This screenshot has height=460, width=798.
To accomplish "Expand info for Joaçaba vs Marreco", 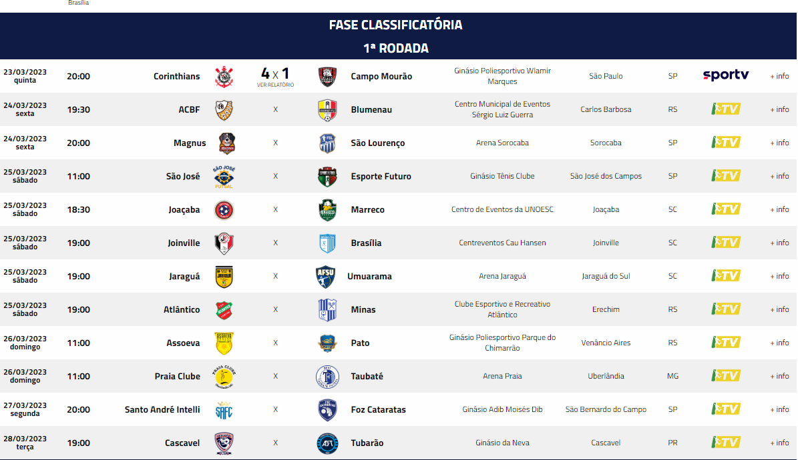I will 779,209.
